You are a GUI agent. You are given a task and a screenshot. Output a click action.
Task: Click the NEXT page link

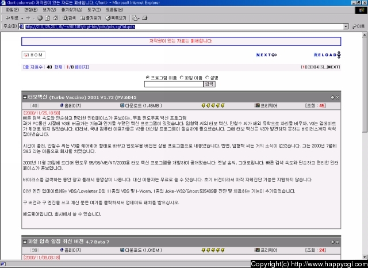point(267,55)
